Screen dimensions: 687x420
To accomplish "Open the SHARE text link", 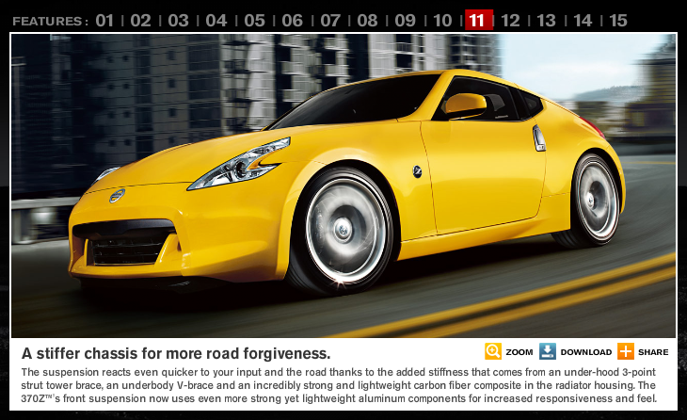I will click(653, 352).
